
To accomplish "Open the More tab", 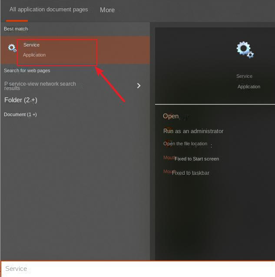I will 107,10.
